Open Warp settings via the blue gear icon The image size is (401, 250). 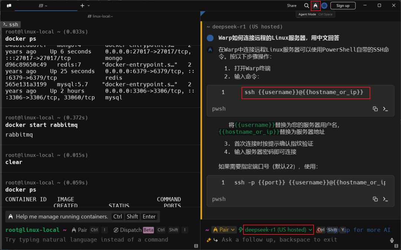(324, 5)
